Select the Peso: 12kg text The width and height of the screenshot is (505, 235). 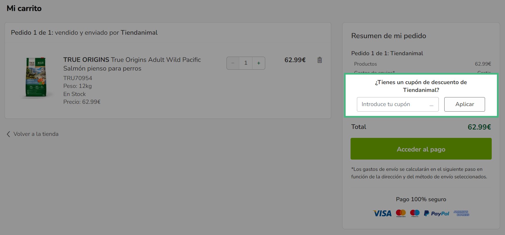78,86
